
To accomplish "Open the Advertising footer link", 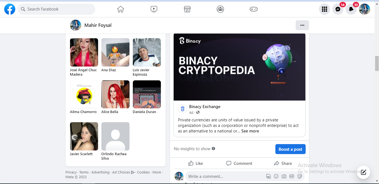I will (x=100, y=172).
